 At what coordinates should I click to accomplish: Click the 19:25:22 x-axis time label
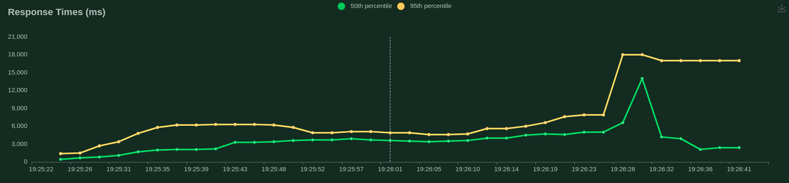pos(41,169)
